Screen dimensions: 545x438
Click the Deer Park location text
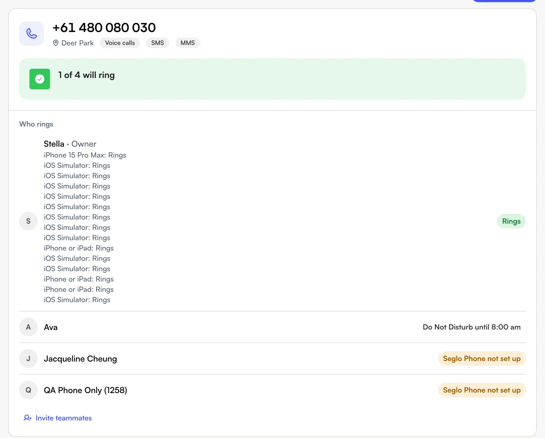[77, 43]
